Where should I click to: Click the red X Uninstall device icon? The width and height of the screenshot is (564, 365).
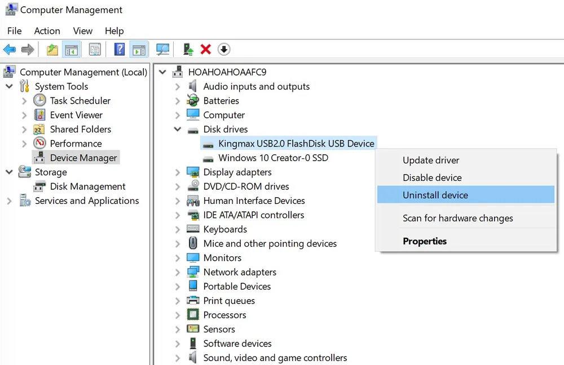point(206,49)
